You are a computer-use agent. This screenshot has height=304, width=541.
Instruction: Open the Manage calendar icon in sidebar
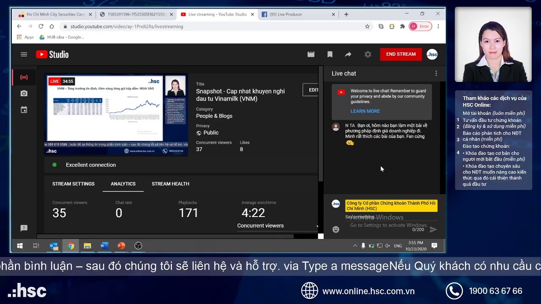pos(24,110)
